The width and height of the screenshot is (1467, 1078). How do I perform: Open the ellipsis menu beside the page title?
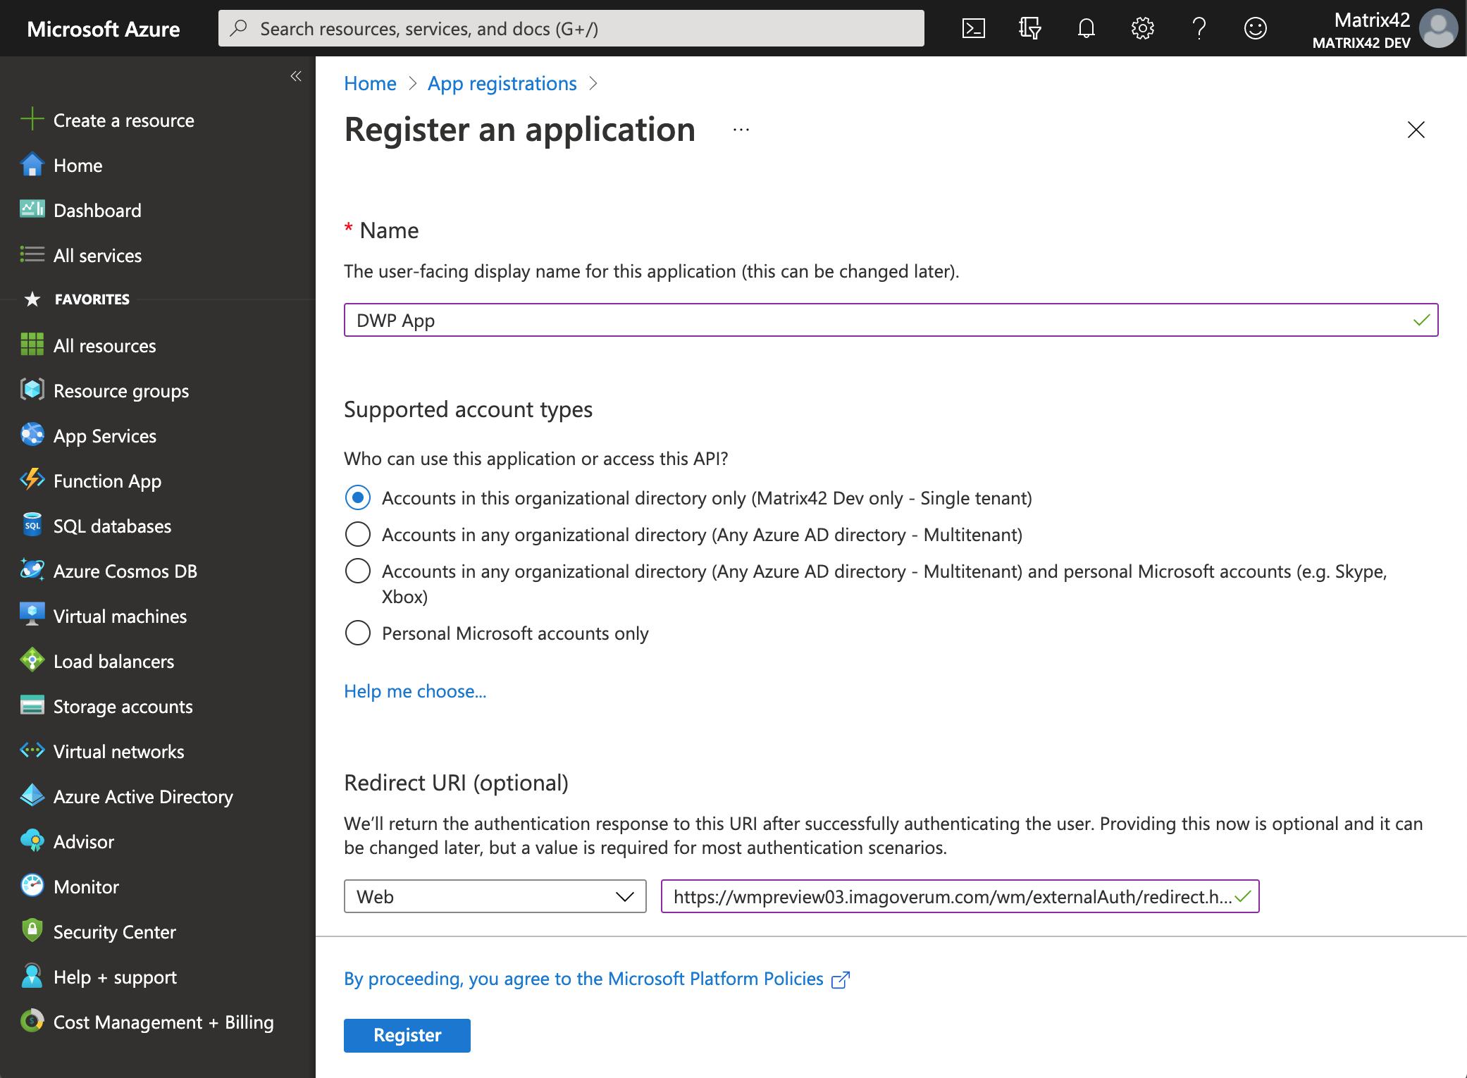tap(741, 130)
